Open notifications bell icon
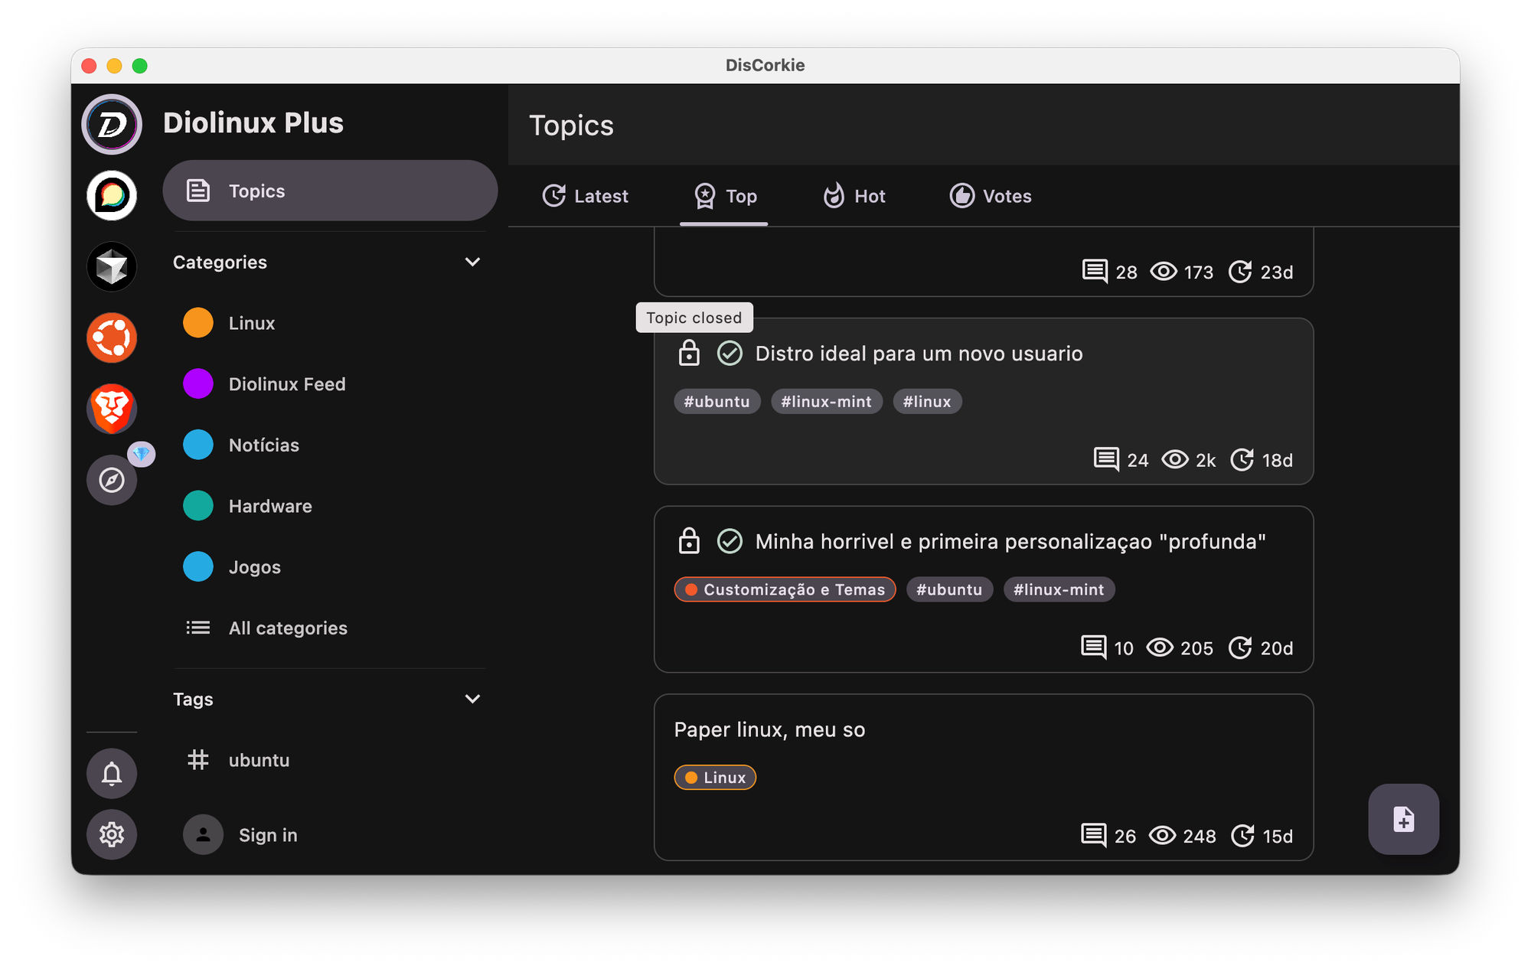1531x969 pixels. coord(112,773)
